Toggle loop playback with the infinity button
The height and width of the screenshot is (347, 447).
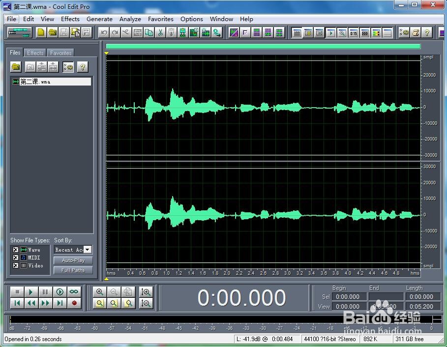[x=74, y=292]
